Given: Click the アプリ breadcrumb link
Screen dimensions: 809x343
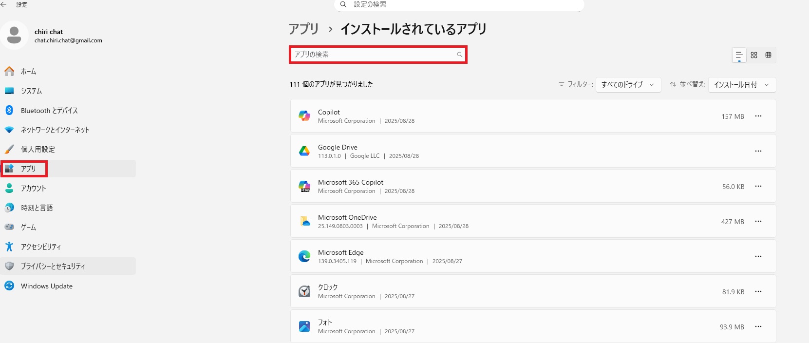Looking at the screenshot, I should (x=303, y=29).
